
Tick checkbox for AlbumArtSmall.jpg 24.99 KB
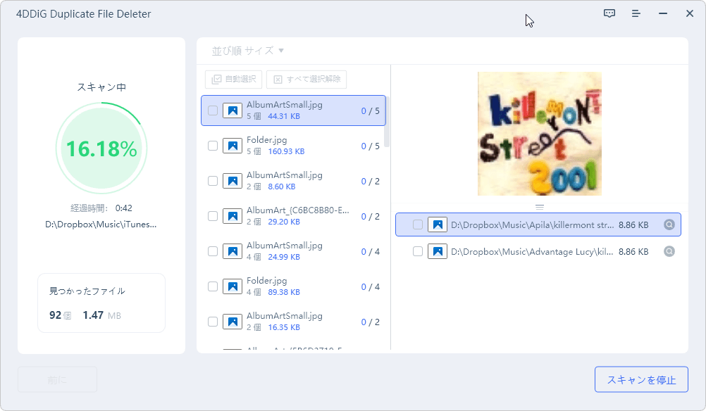tap(213, 251)
